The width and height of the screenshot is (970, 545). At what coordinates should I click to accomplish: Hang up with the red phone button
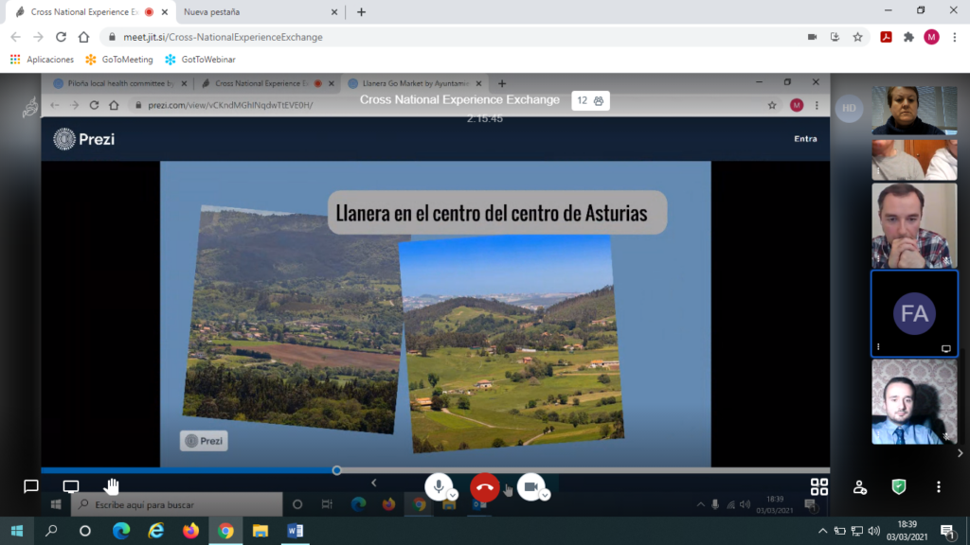click(484, 487)
